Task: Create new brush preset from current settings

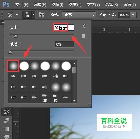Action: click(x=83, y=36)
